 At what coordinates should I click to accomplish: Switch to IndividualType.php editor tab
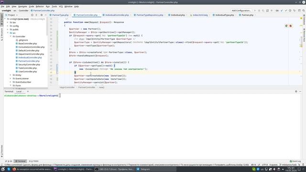224,15
